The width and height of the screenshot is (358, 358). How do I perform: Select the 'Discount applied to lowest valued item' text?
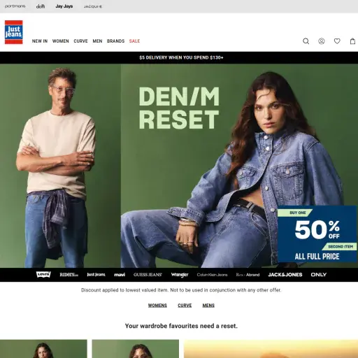click(x=181, y=290)
